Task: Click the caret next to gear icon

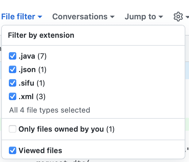Action: point(187,17)
